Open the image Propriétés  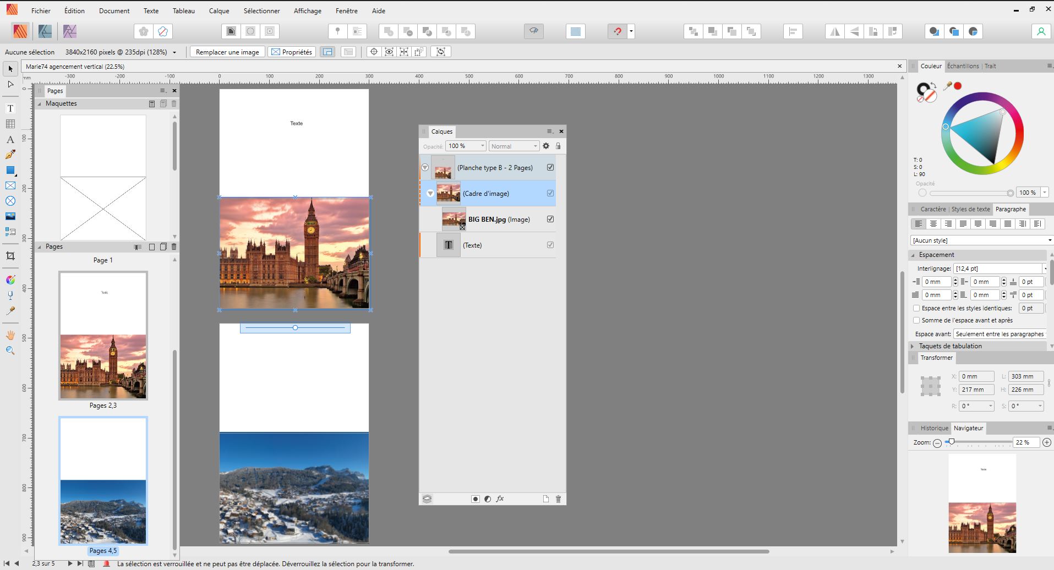click(x=292, y=52)
